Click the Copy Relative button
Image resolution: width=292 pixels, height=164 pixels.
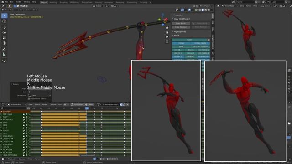point(181,27)
